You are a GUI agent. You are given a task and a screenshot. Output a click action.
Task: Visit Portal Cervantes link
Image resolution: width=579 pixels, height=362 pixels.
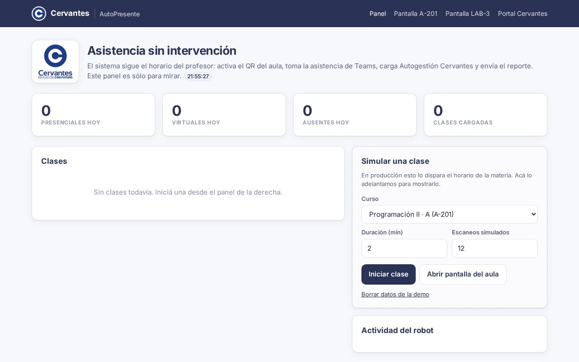click(x=522, y=14)
